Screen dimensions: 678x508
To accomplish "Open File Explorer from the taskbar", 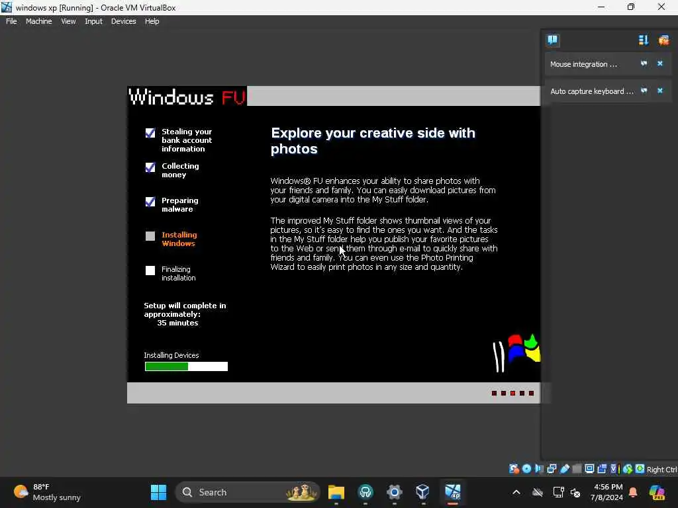I will (x=336, y=492).
